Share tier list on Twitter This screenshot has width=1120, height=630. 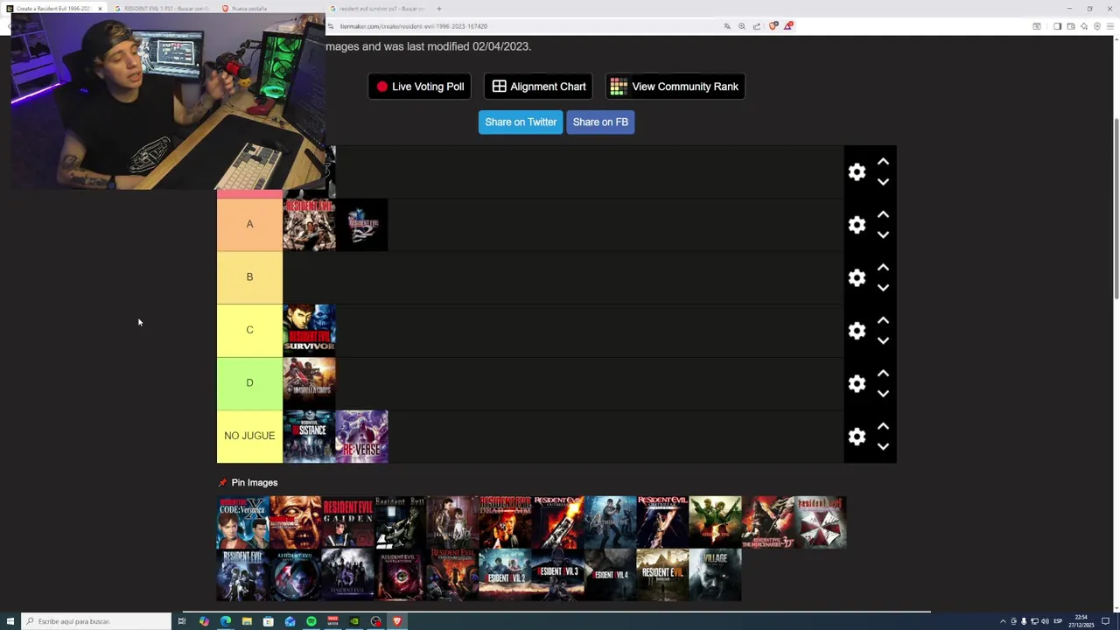click(x=521, y=122)
